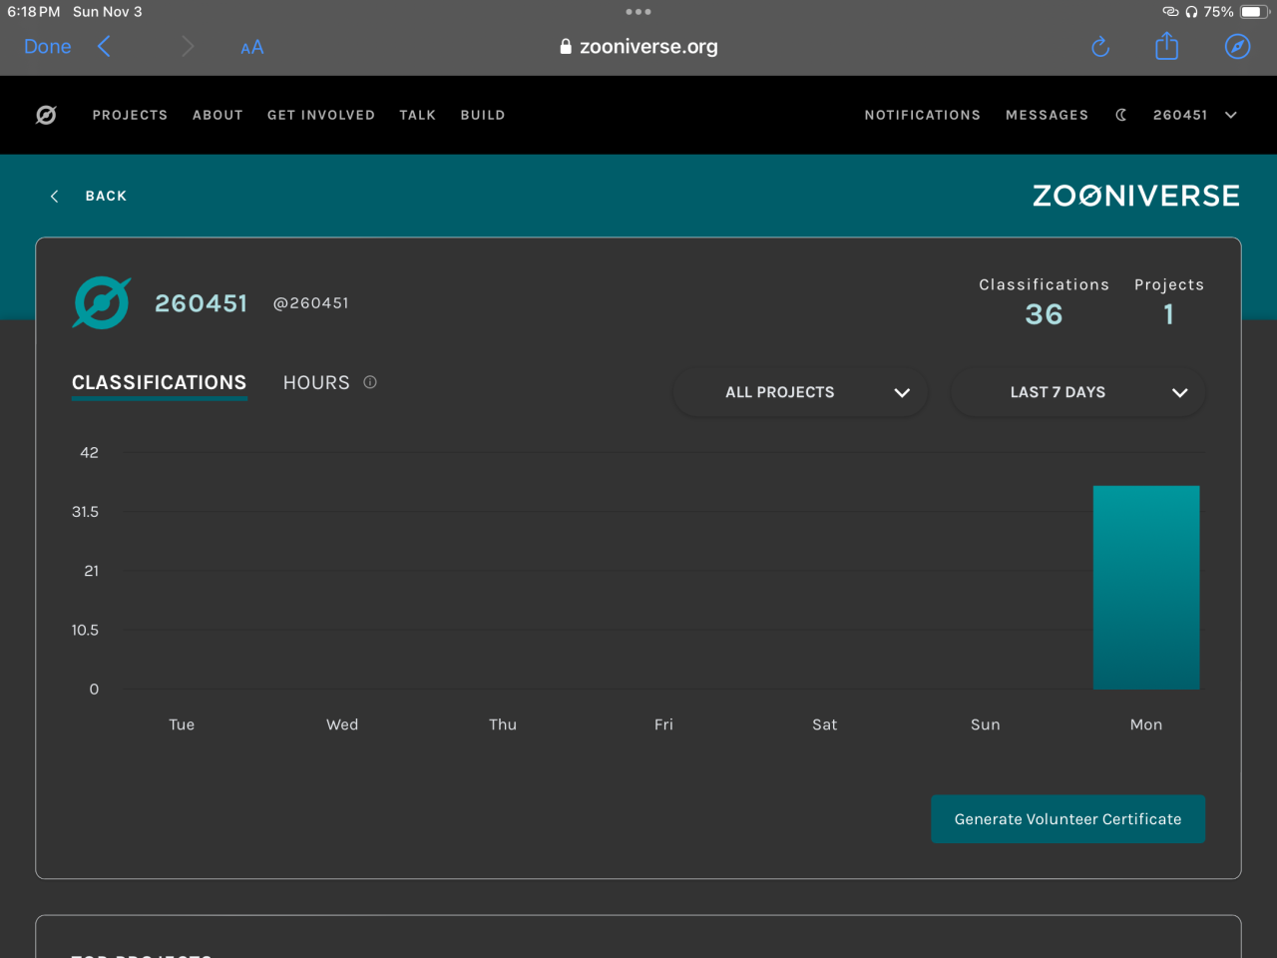1277x958 pixels.
Task: Switch to the HOURS tab
Action: tap(316, 382)
